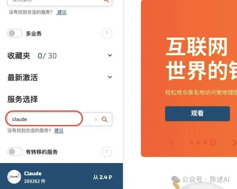Click the search magnifier icon beside claude
Screen dimensions: 237x189
pyautogui.click(x=105, y=120)
